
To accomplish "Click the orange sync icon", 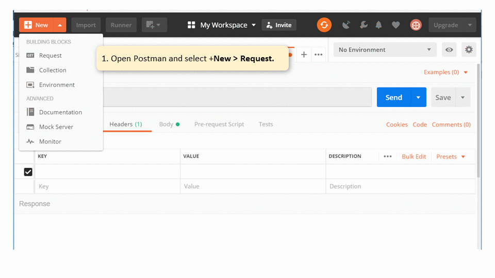I will click(324, 25).
